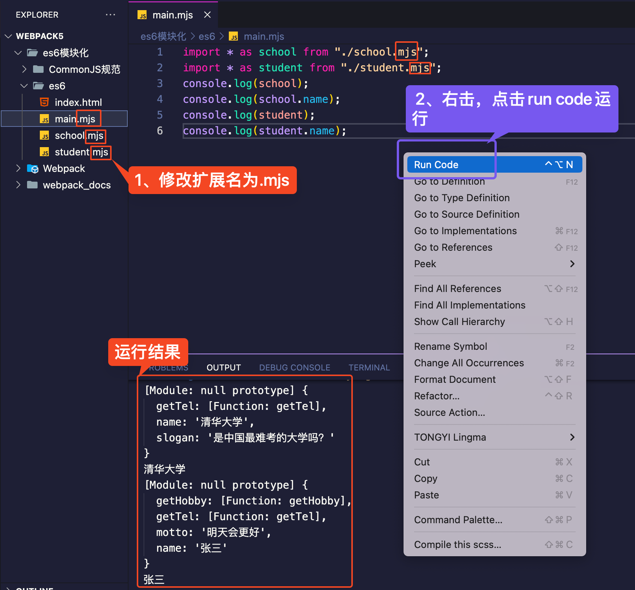Click the JS icon next to school.mjs

pos(44,135)
